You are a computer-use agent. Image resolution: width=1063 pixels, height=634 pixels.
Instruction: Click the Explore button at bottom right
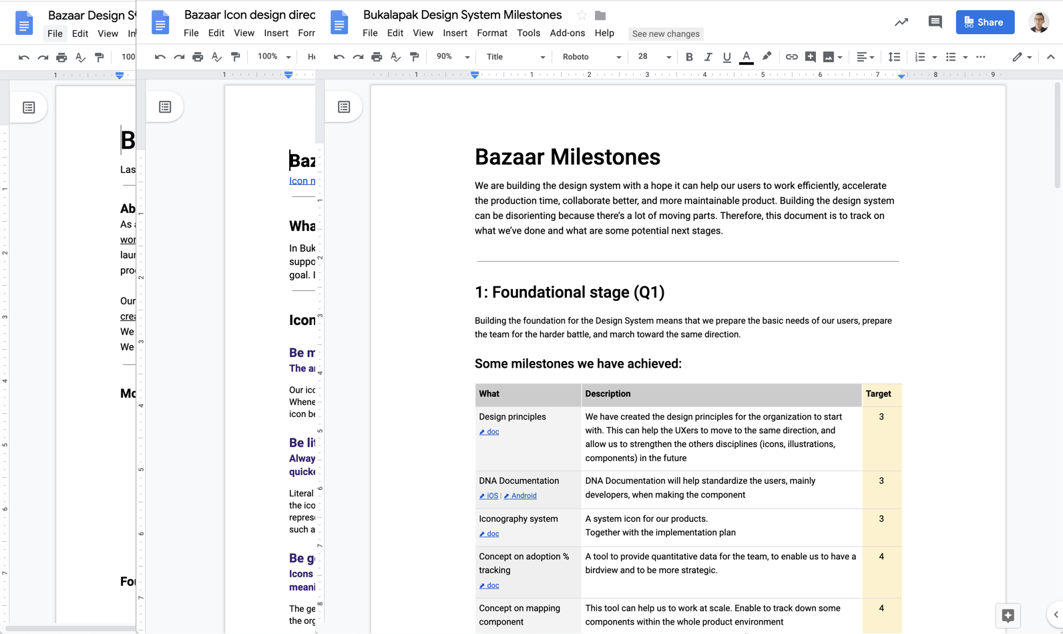pyautogui.click(x=1008, y=615)
